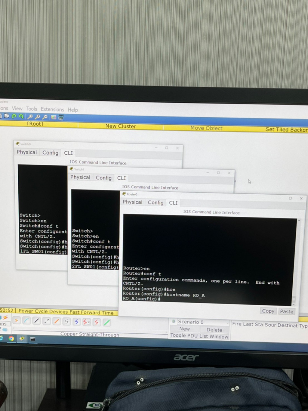The width and height of the screenshot is (308, 411).
Task: Click the Packet Tracer taskbar icon
Action: point(22,339)
